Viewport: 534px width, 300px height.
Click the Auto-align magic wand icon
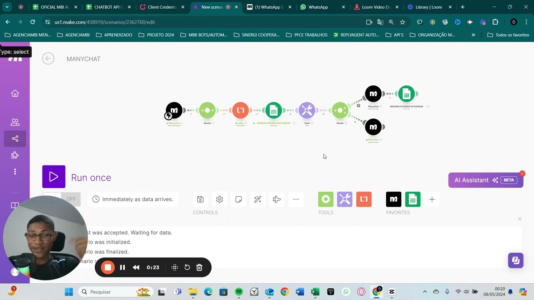click(258, 199)
